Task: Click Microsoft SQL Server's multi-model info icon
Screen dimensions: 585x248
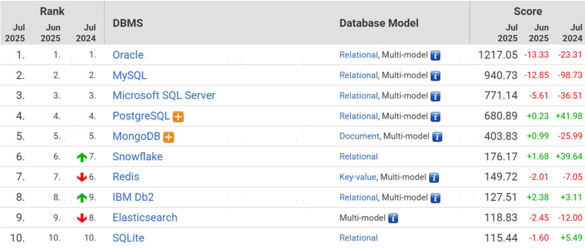Action: pos(435,96)
